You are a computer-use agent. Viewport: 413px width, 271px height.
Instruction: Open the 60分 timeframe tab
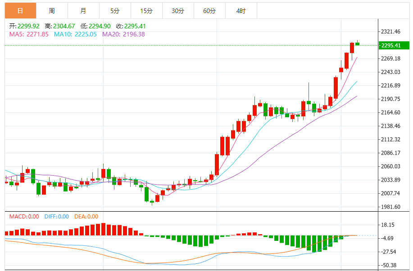(210, 11)
